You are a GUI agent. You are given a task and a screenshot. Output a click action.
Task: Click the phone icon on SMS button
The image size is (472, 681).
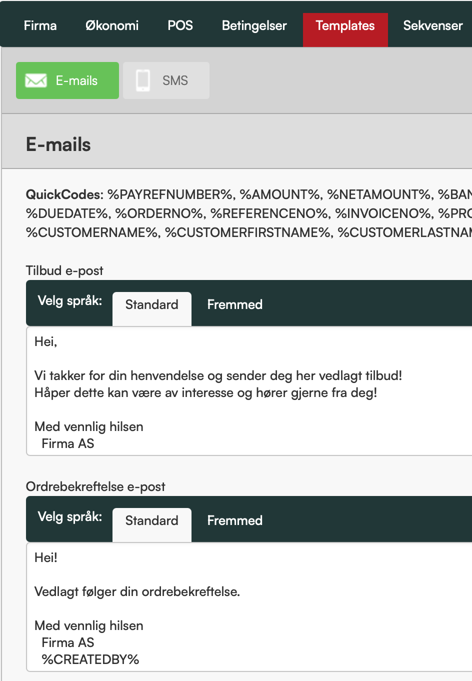[x=143, y=80]
